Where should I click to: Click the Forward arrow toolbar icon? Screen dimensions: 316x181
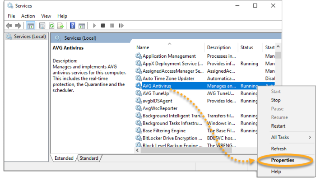click(18, 26)
